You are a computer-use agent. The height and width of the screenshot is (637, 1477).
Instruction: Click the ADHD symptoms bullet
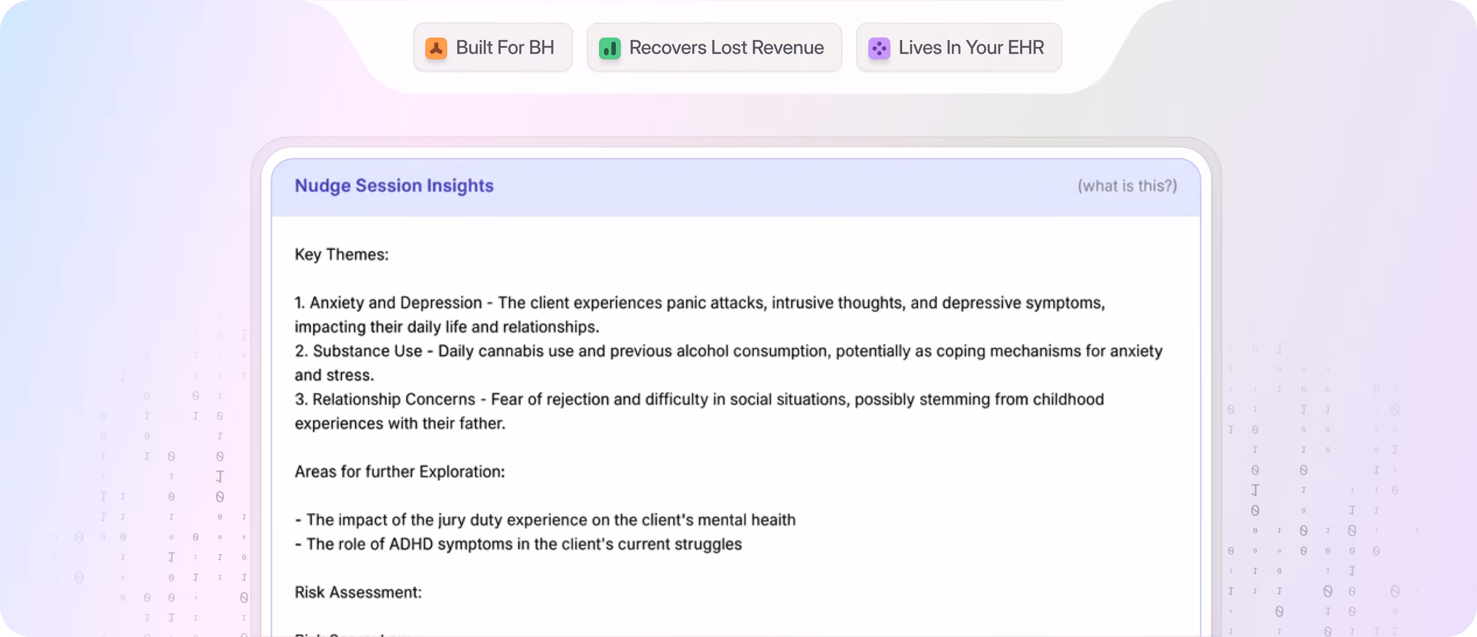click(x=518, y=544)
